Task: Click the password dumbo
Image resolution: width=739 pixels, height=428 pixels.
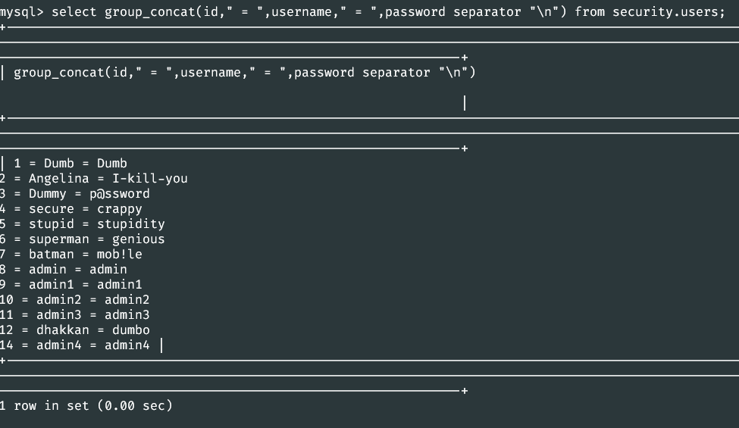Action: pos(131,330)
